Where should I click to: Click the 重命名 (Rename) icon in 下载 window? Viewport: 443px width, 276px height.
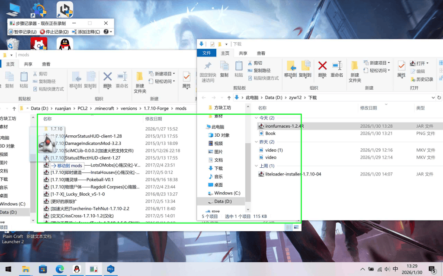(337, 68)
